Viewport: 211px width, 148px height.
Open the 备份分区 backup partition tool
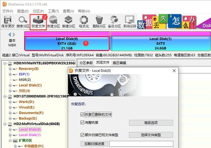(x=114, y=22)
